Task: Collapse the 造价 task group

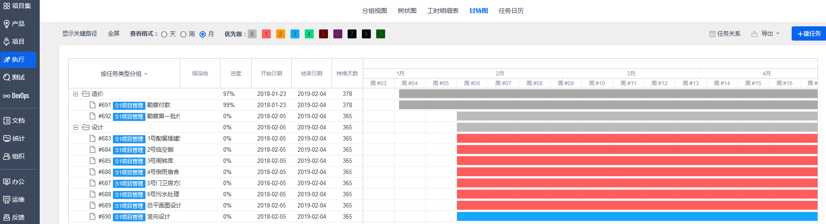Action: (75, 94)
